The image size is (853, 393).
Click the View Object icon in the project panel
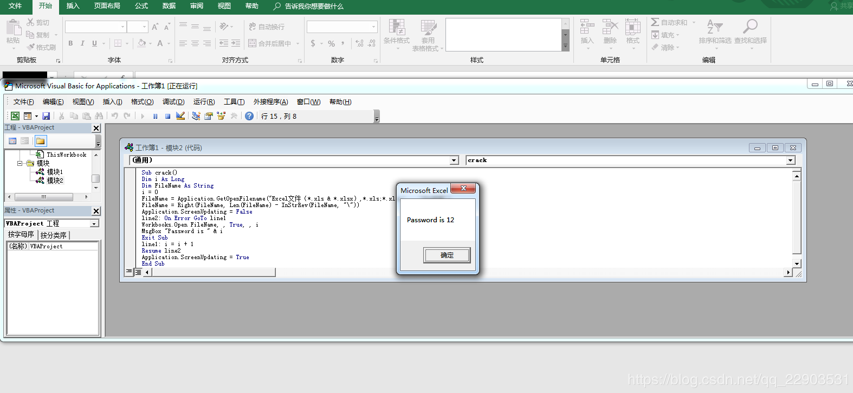point(25,141)
